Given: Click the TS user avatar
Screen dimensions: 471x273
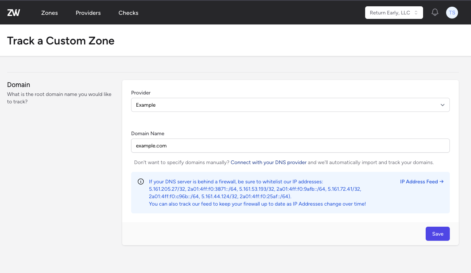Looking at the screenshot, I should (452, 12).
